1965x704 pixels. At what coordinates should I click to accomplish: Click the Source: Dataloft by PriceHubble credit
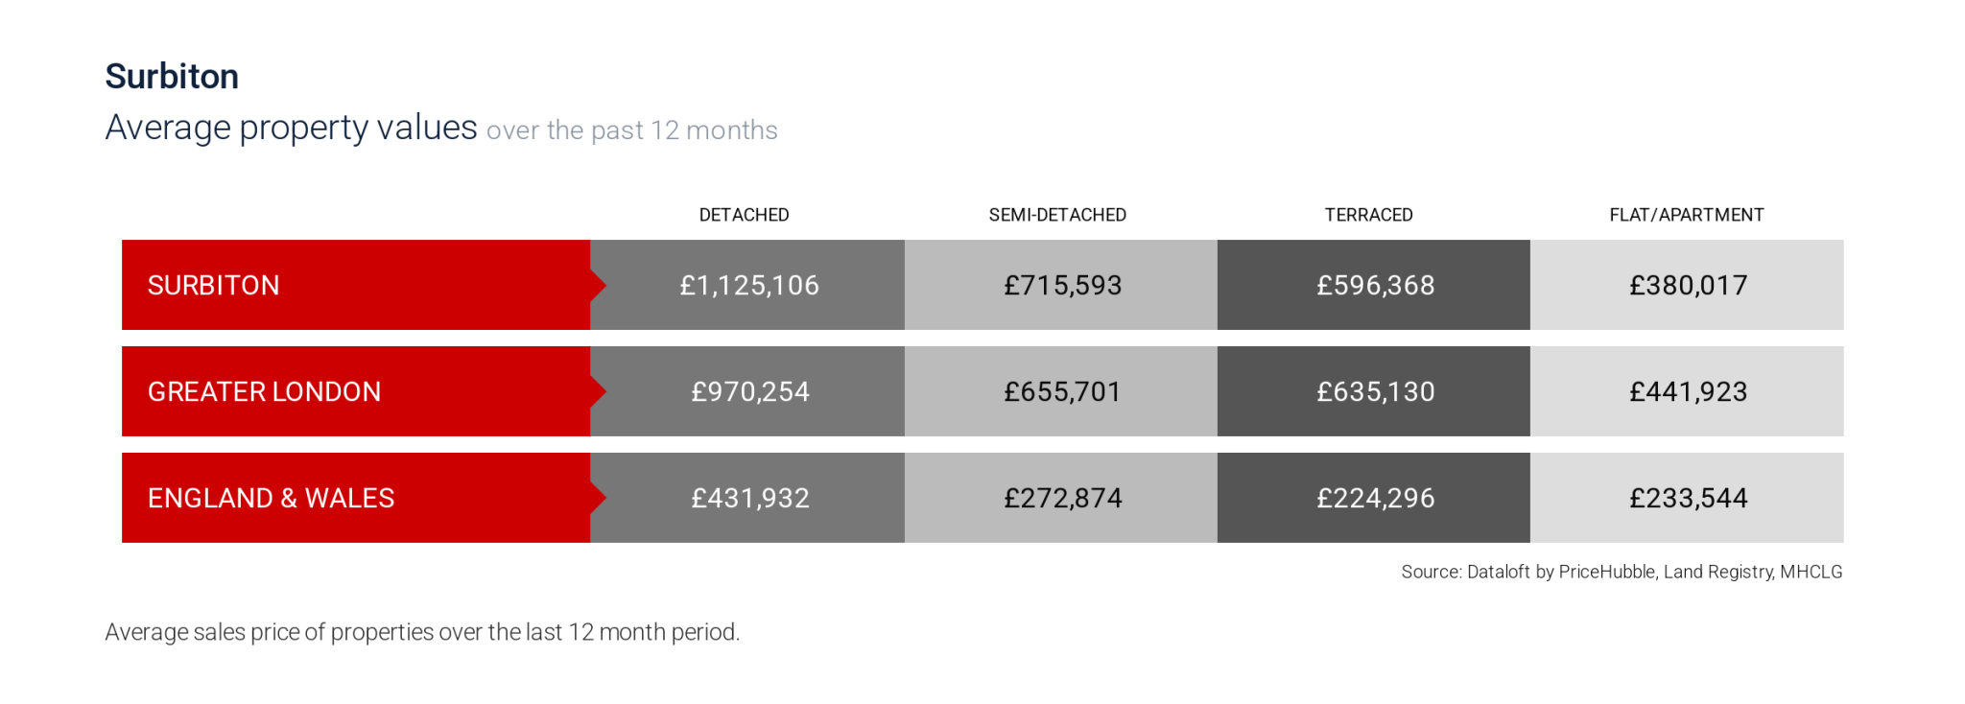(1622, 572)
